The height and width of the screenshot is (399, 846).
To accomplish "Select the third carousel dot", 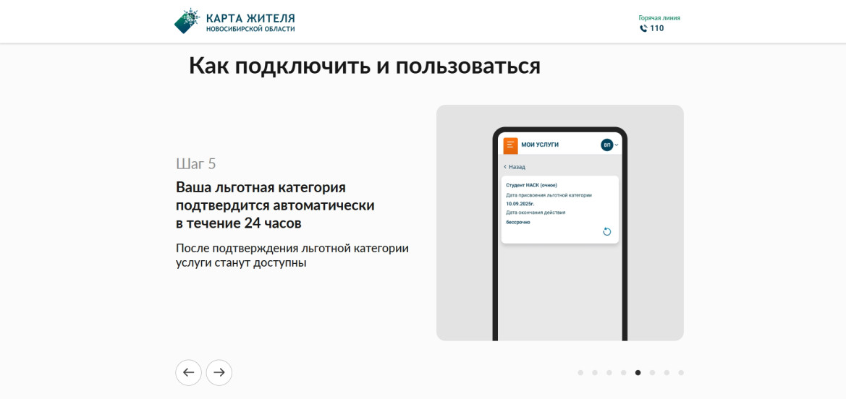I will [x=609, y=372].
